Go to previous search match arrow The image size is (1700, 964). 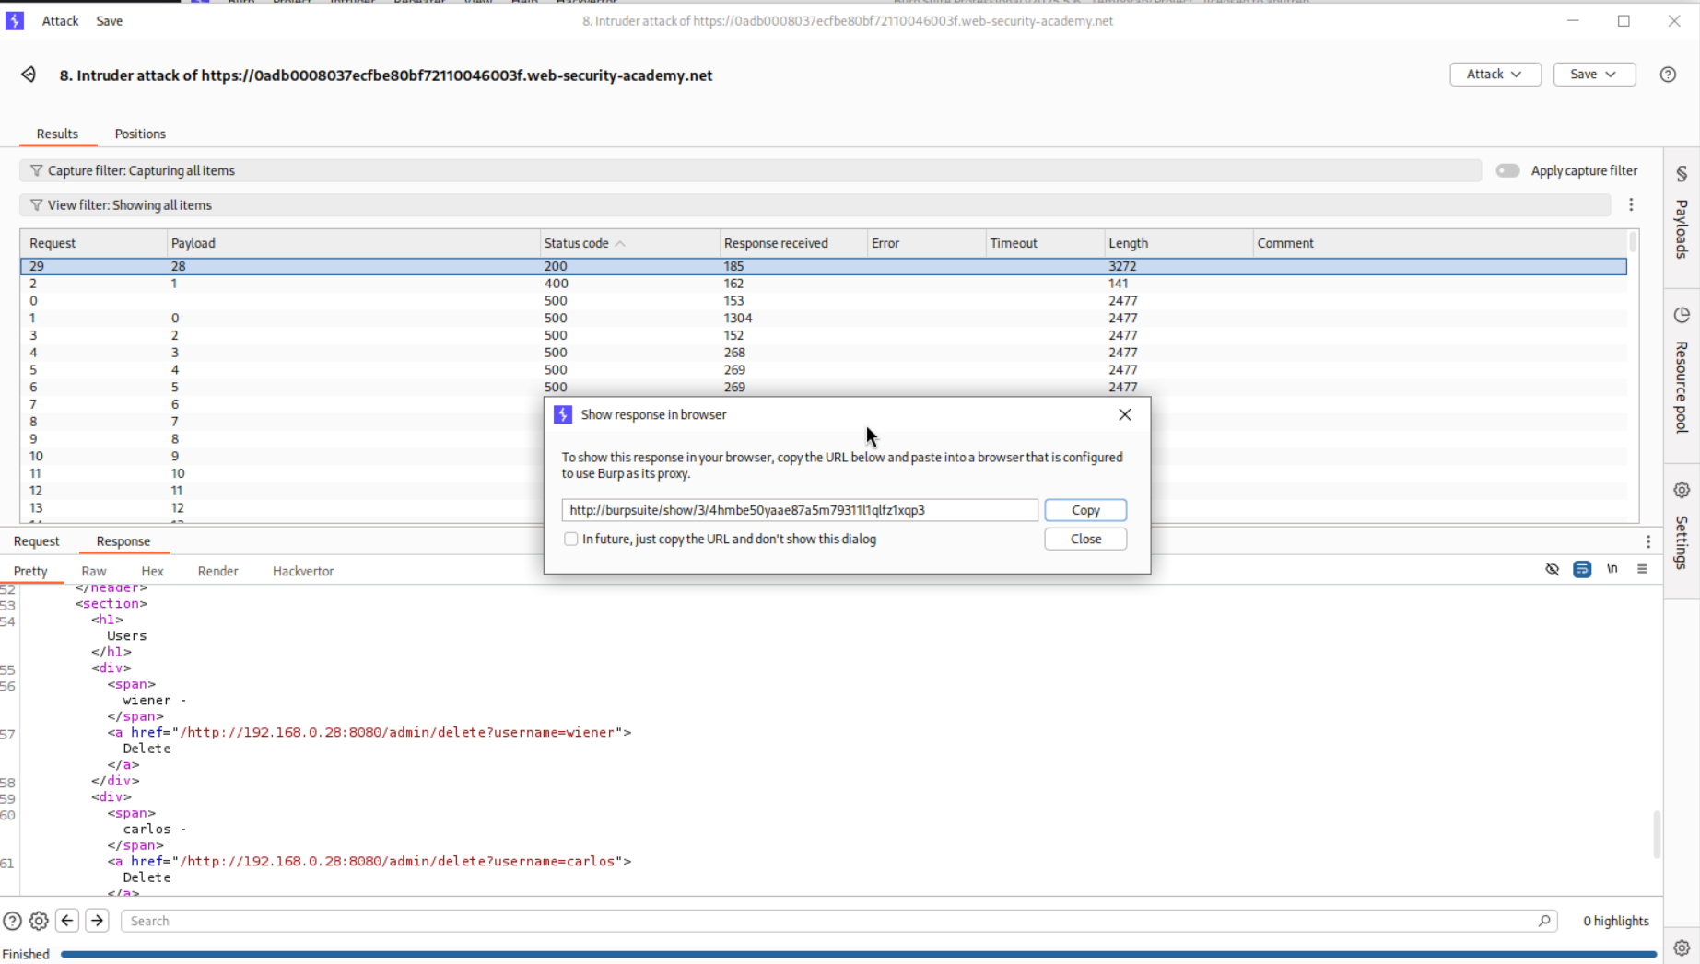[x=67, y=921]
